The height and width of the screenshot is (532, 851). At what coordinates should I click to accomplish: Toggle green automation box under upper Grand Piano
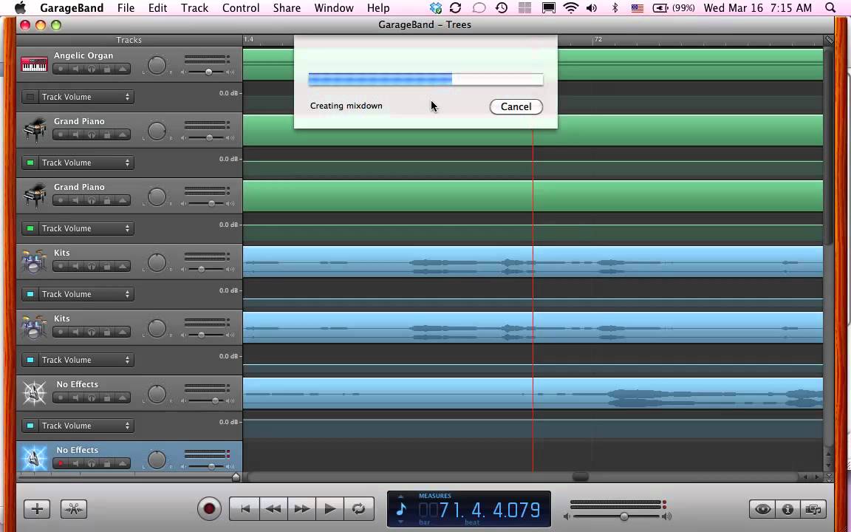tap(30, 163)
